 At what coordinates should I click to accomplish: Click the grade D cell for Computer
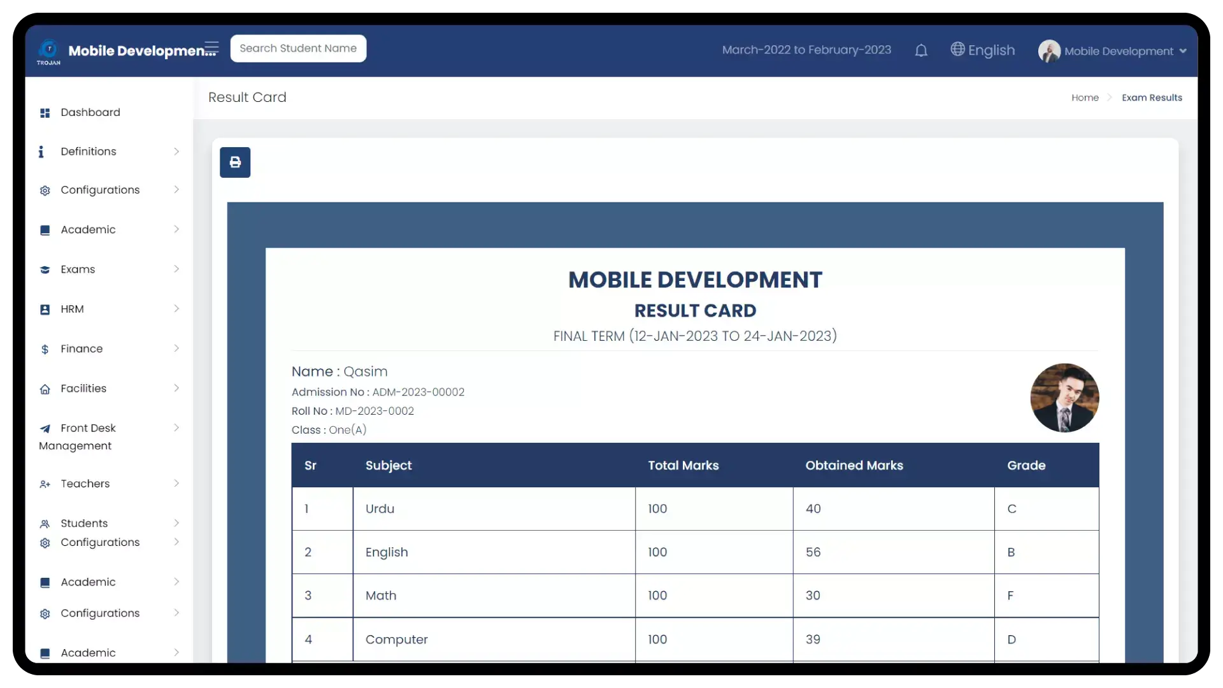pos(1047,640)
